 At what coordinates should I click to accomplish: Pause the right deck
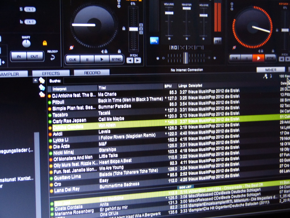247,58
